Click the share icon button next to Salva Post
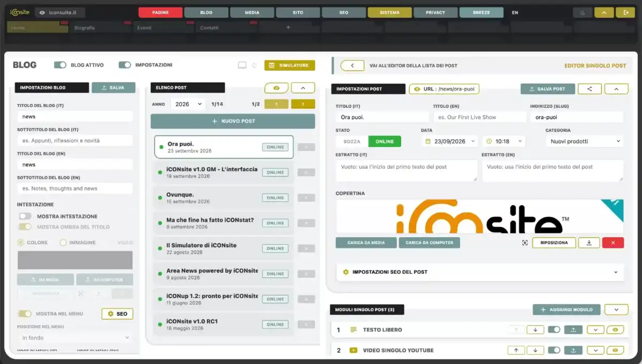The image size is (642, 364). 590,89
